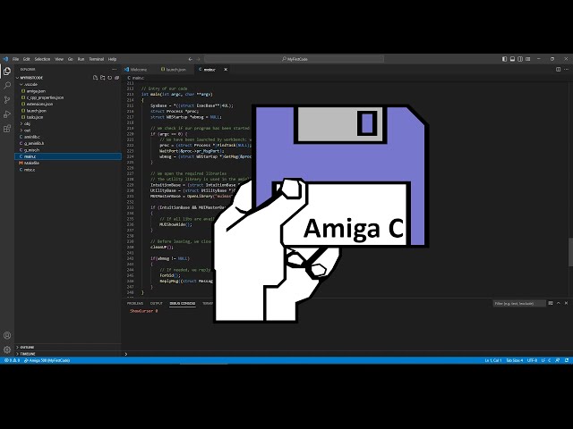Open Run and Debug view
The image size is (573, 429).
coord(7,114)
